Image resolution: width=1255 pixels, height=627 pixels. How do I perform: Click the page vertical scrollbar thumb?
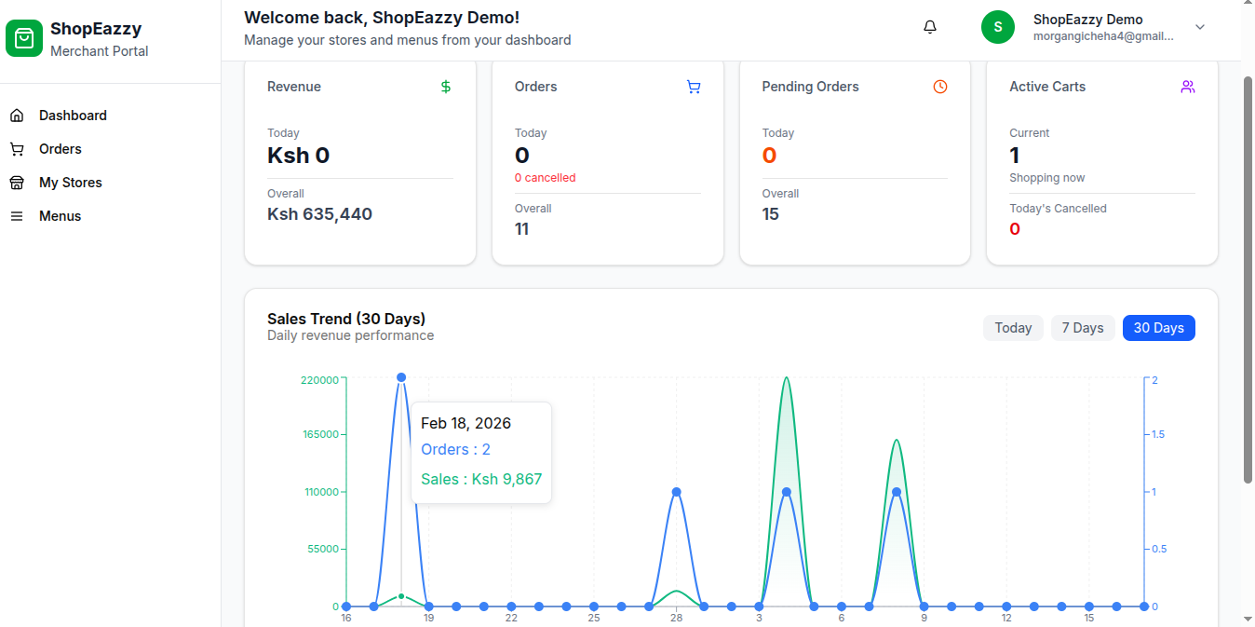coord(1248,279)
